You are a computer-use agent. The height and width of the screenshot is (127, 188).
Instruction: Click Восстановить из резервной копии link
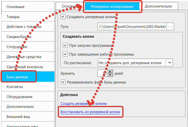[x=90, y=111]
